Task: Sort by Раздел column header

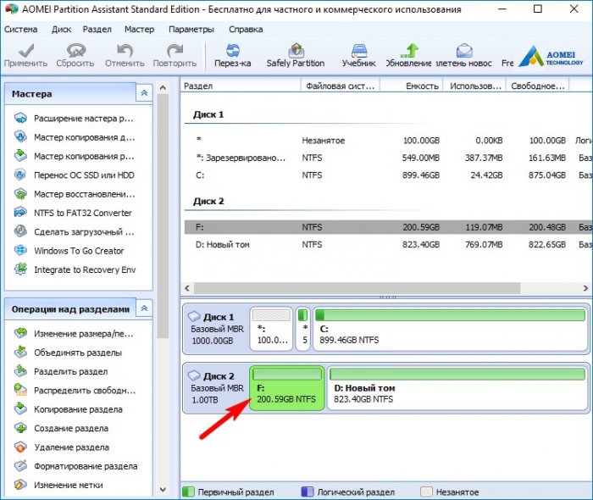Action: [x=241, y=86]
